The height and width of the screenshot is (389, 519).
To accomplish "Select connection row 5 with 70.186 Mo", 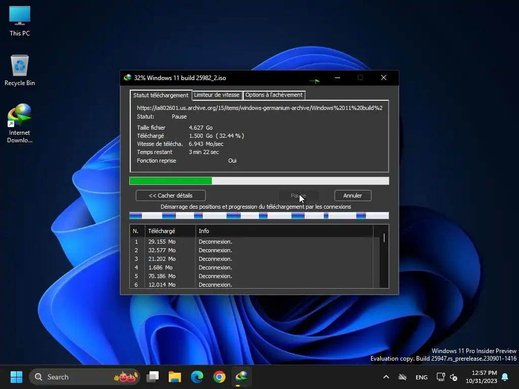I will point(251,276).
